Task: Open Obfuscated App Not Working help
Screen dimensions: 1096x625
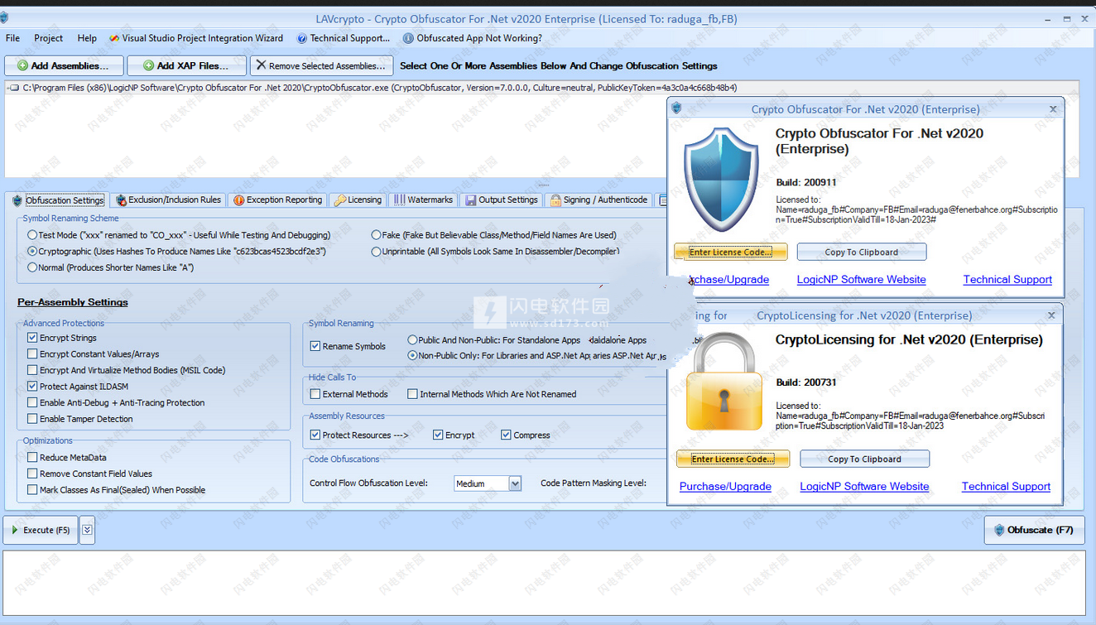Action: 473,38
